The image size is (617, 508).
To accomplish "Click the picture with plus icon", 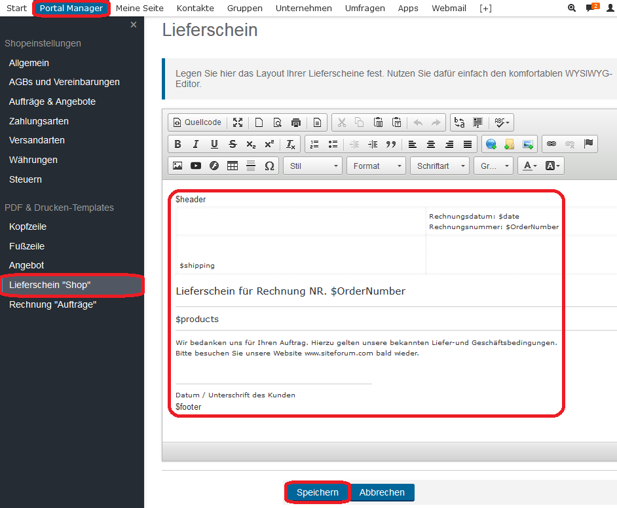I will 528,144.
